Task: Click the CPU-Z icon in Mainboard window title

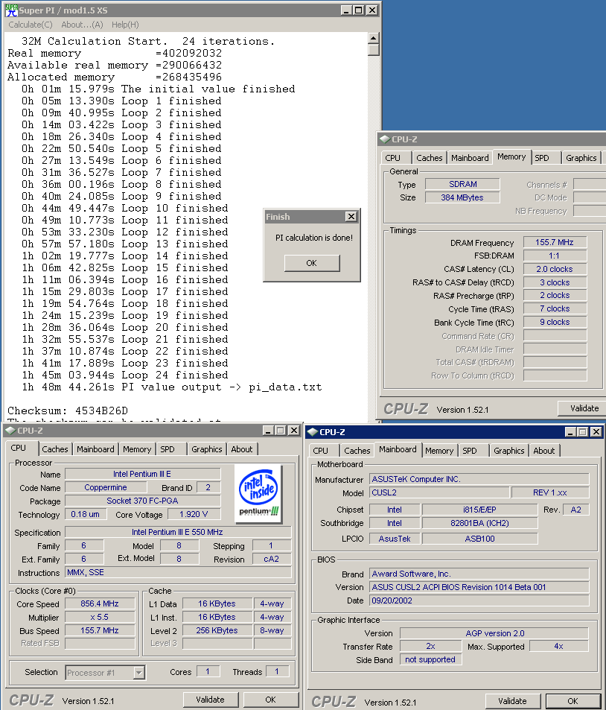Action: (x=313, y=431)
